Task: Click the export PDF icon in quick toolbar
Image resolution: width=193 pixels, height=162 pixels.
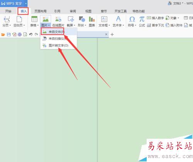Action: (14, 34)
